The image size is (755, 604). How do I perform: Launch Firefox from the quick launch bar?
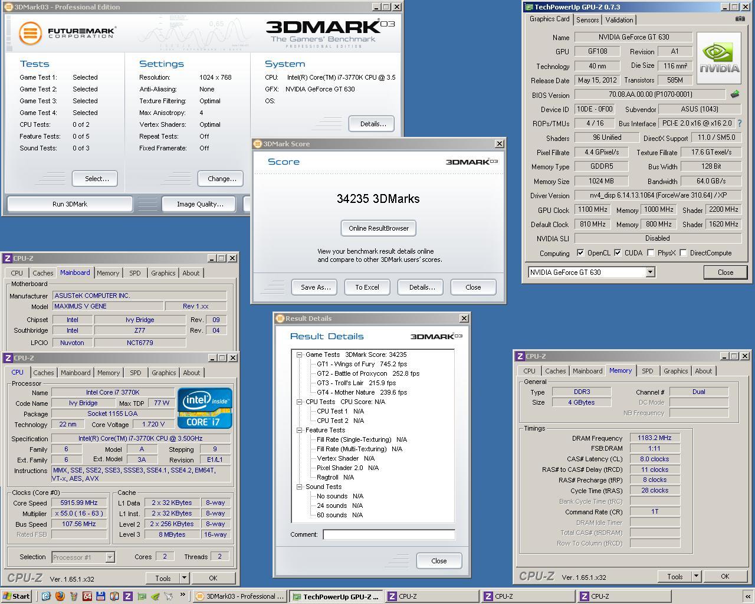point(60,596)
